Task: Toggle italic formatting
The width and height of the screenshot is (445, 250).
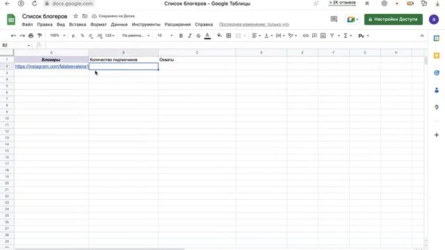Action: pos(190,35)
